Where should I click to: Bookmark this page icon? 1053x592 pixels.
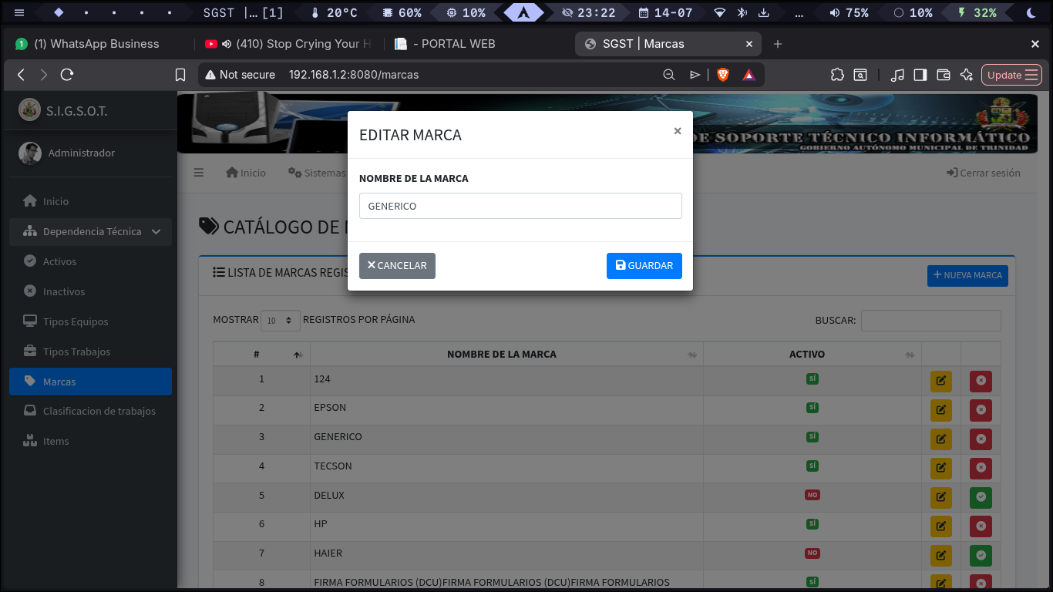(180, 75)
